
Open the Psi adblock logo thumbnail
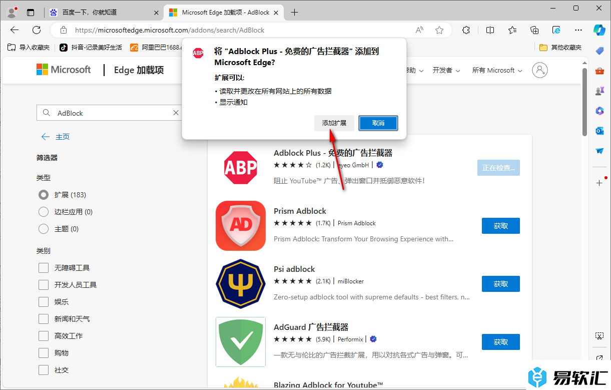click(x=240, y=284)
